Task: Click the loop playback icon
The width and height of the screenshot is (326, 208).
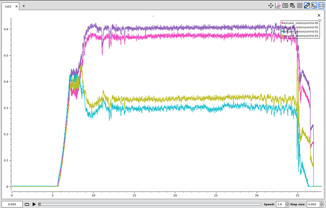Action: coord(27,204)
